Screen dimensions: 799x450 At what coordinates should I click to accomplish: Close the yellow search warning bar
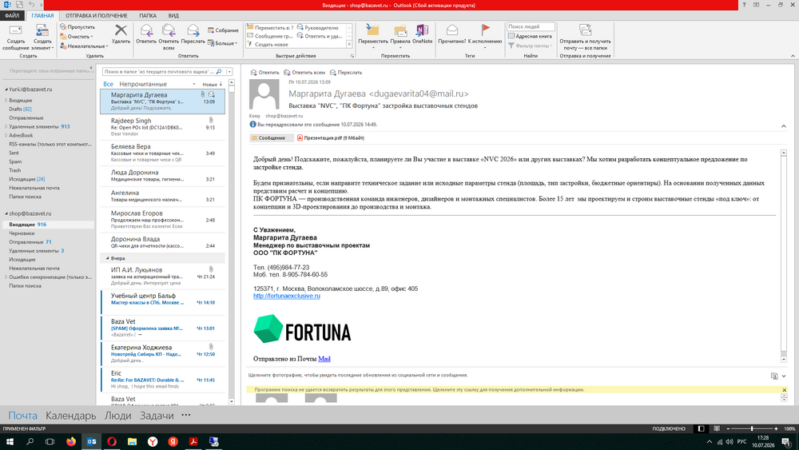click(x=785, y=390)
